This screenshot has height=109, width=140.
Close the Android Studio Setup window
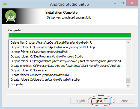pos(132,3)
